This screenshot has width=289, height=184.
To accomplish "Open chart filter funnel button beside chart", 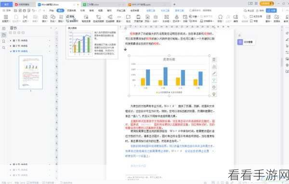I will coord(214,80).
